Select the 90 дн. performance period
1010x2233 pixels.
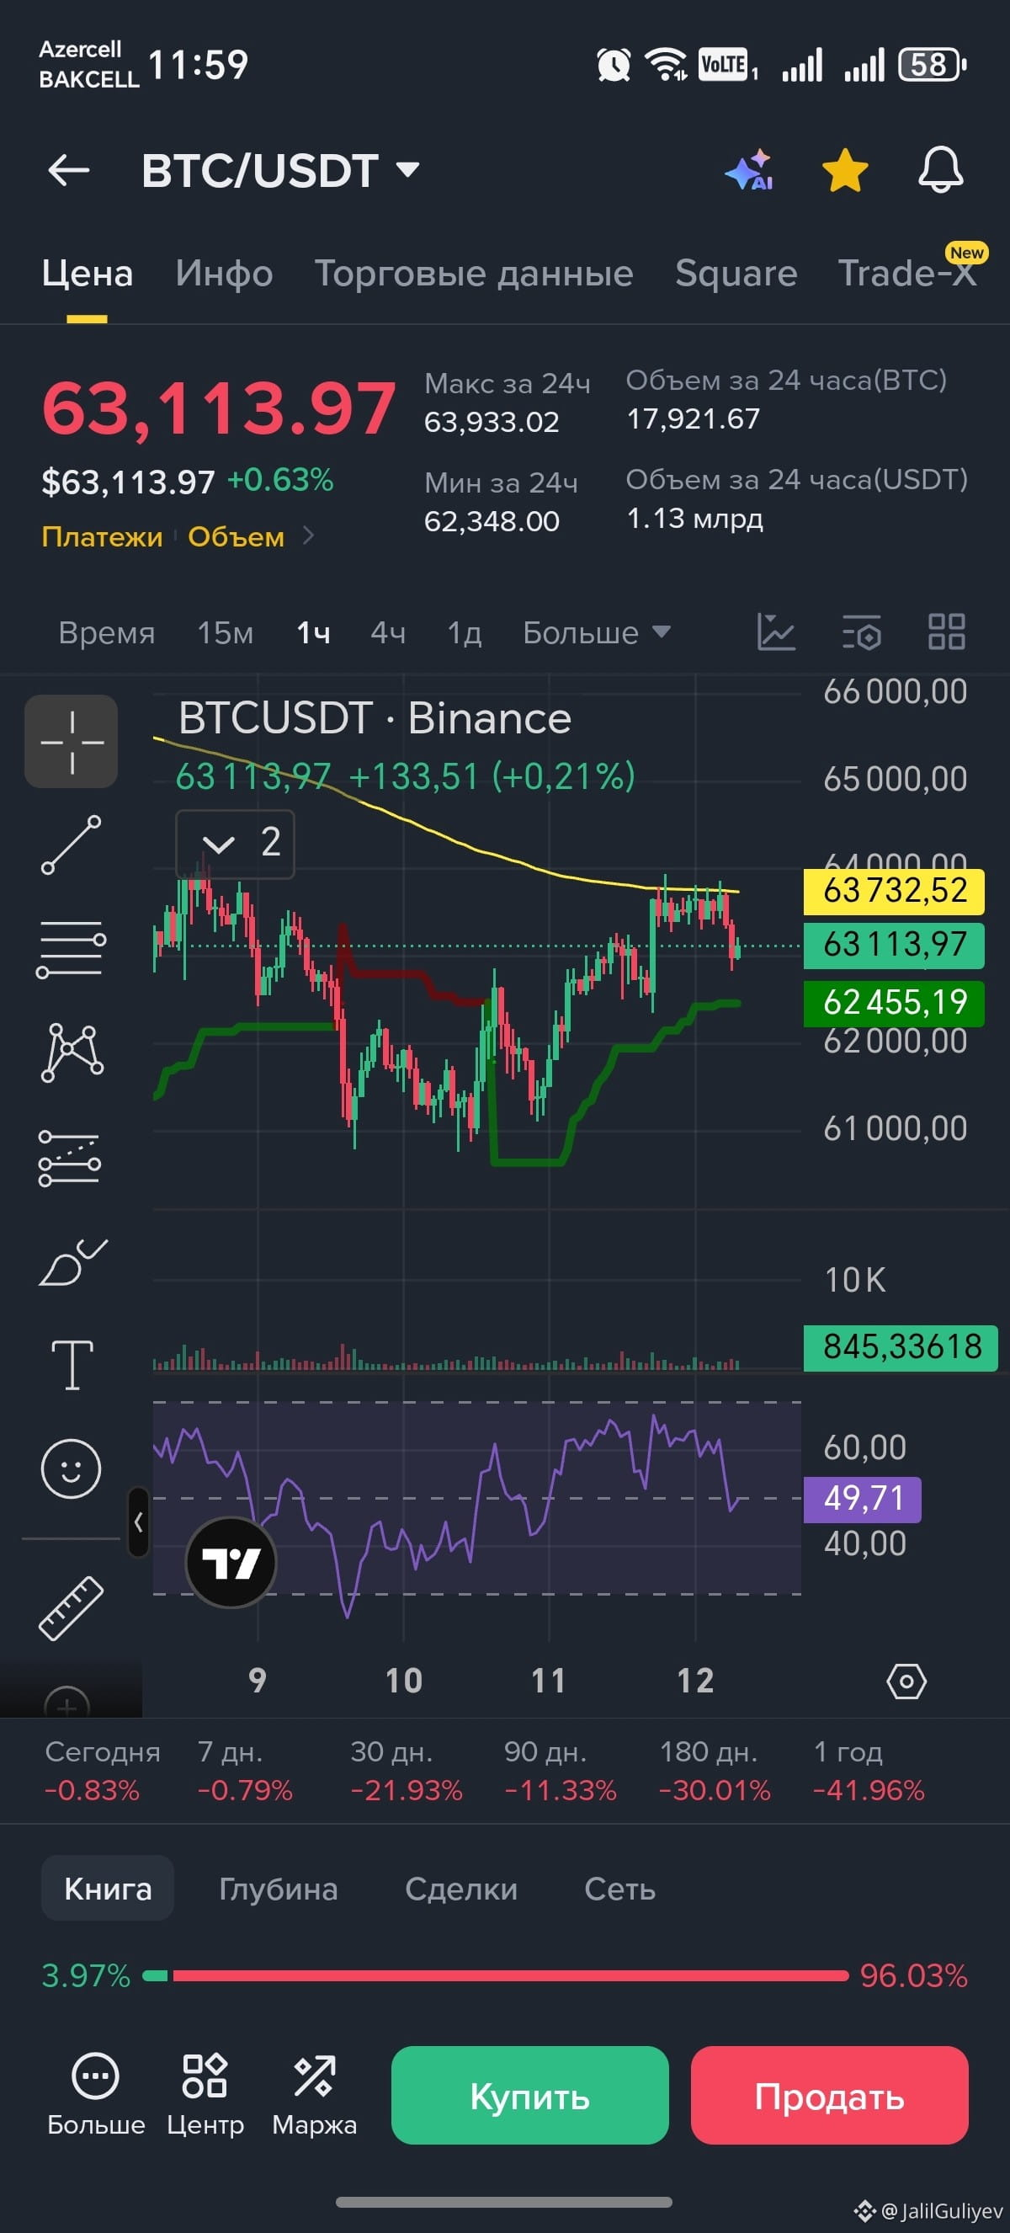[561, 1770]
